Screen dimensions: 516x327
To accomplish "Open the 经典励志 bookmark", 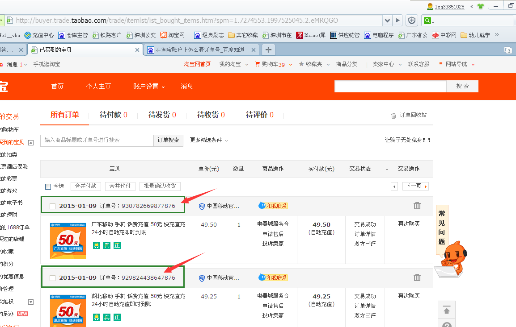I will click(x=209, y=35).
